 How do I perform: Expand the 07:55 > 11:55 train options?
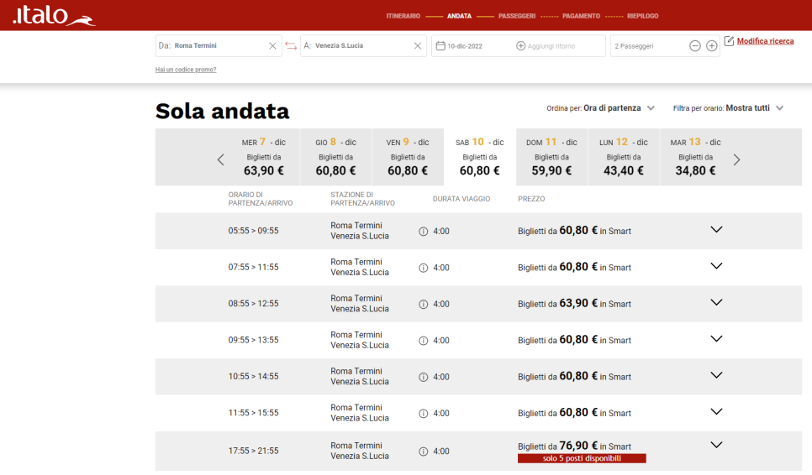pos(716,266)
